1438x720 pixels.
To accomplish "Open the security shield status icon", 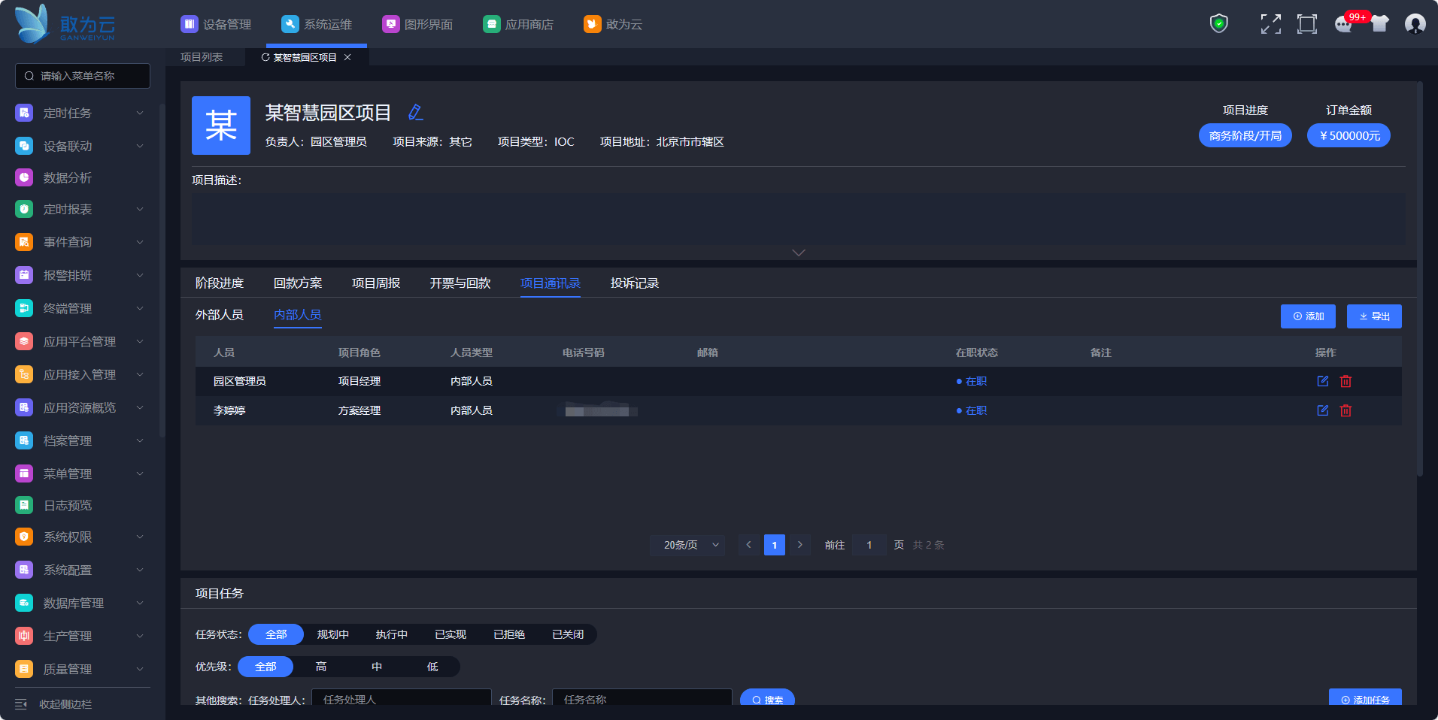I will [1218, 24].
